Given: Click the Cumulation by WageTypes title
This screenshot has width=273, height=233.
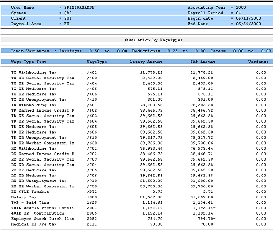Looking at the screenshot, I should point(154,40).
